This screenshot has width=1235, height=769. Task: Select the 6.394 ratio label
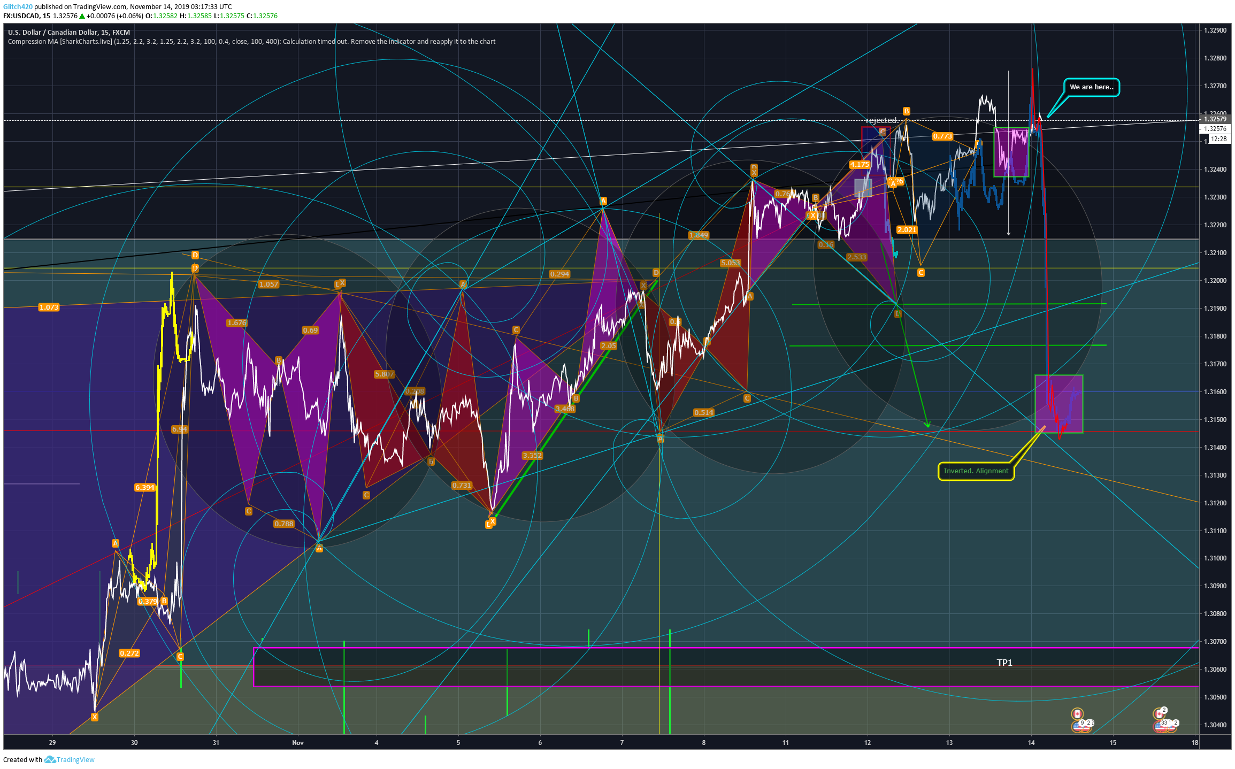pos(144,487)
